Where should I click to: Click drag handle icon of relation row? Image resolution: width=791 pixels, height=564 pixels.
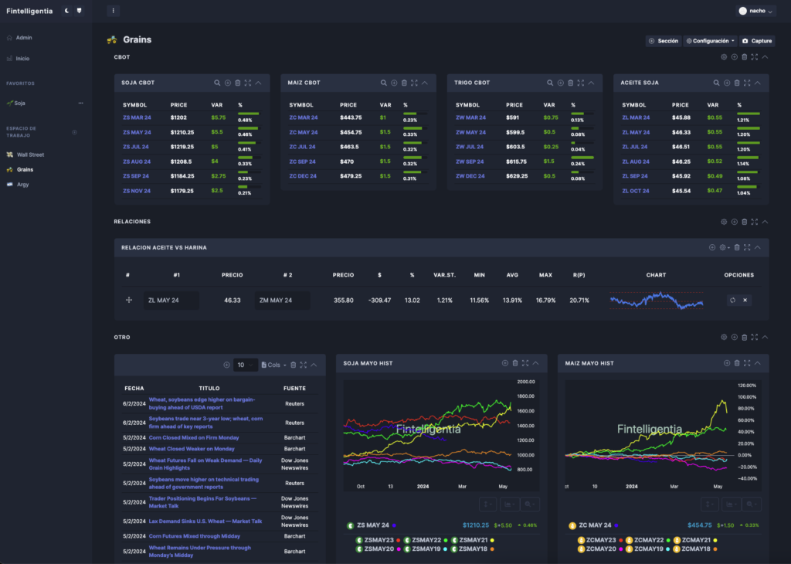click(x=129, y=301)
